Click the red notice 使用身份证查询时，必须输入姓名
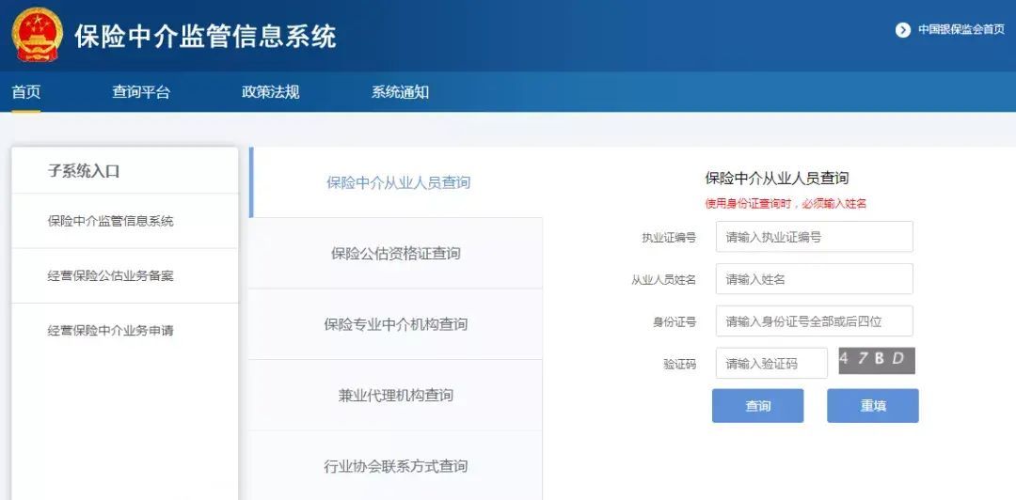The image size is (1016, 500). pos(786,203)
